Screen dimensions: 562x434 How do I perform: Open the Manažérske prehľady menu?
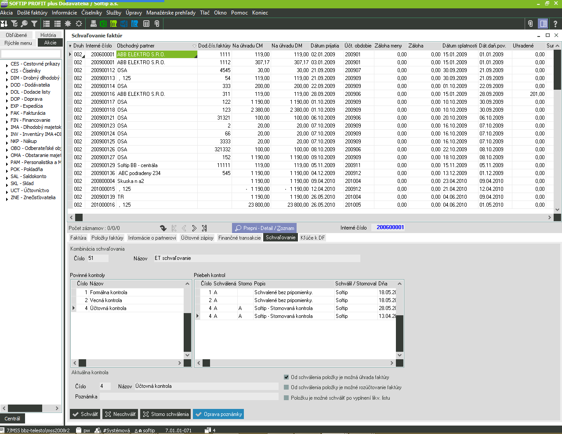pyautogui.click(x=170, y=13)
